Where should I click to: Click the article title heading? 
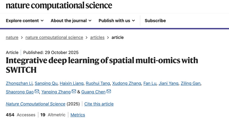[x=102, y=65]
